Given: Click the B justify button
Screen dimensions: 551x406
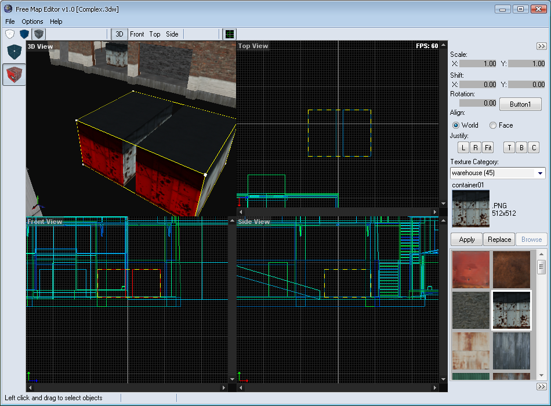Looking at the screenshot, I should [x=521, y=148].
